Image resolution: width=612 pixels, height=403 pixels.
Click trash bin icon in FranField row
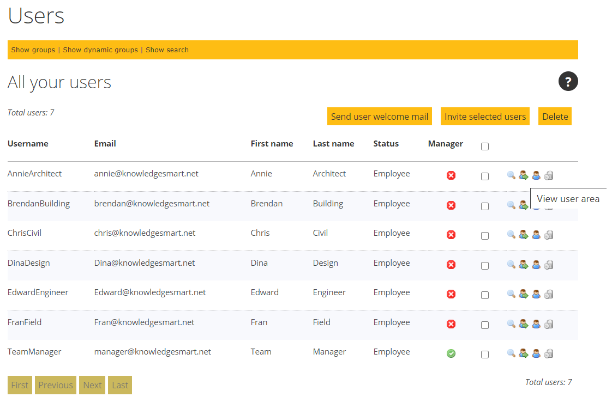pyautogui.click(x=549, y=324)
